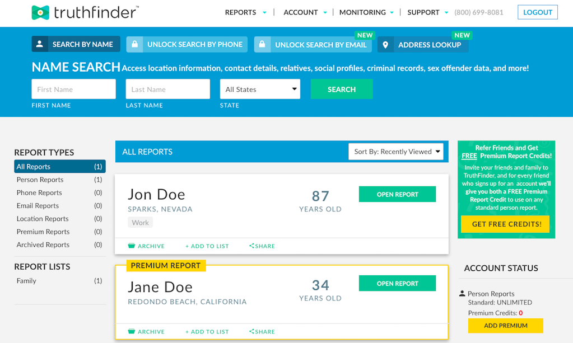This screenshot has height=343, width=573.
Task: Click the green SEARCH button
Action: (x=342, y=89)
